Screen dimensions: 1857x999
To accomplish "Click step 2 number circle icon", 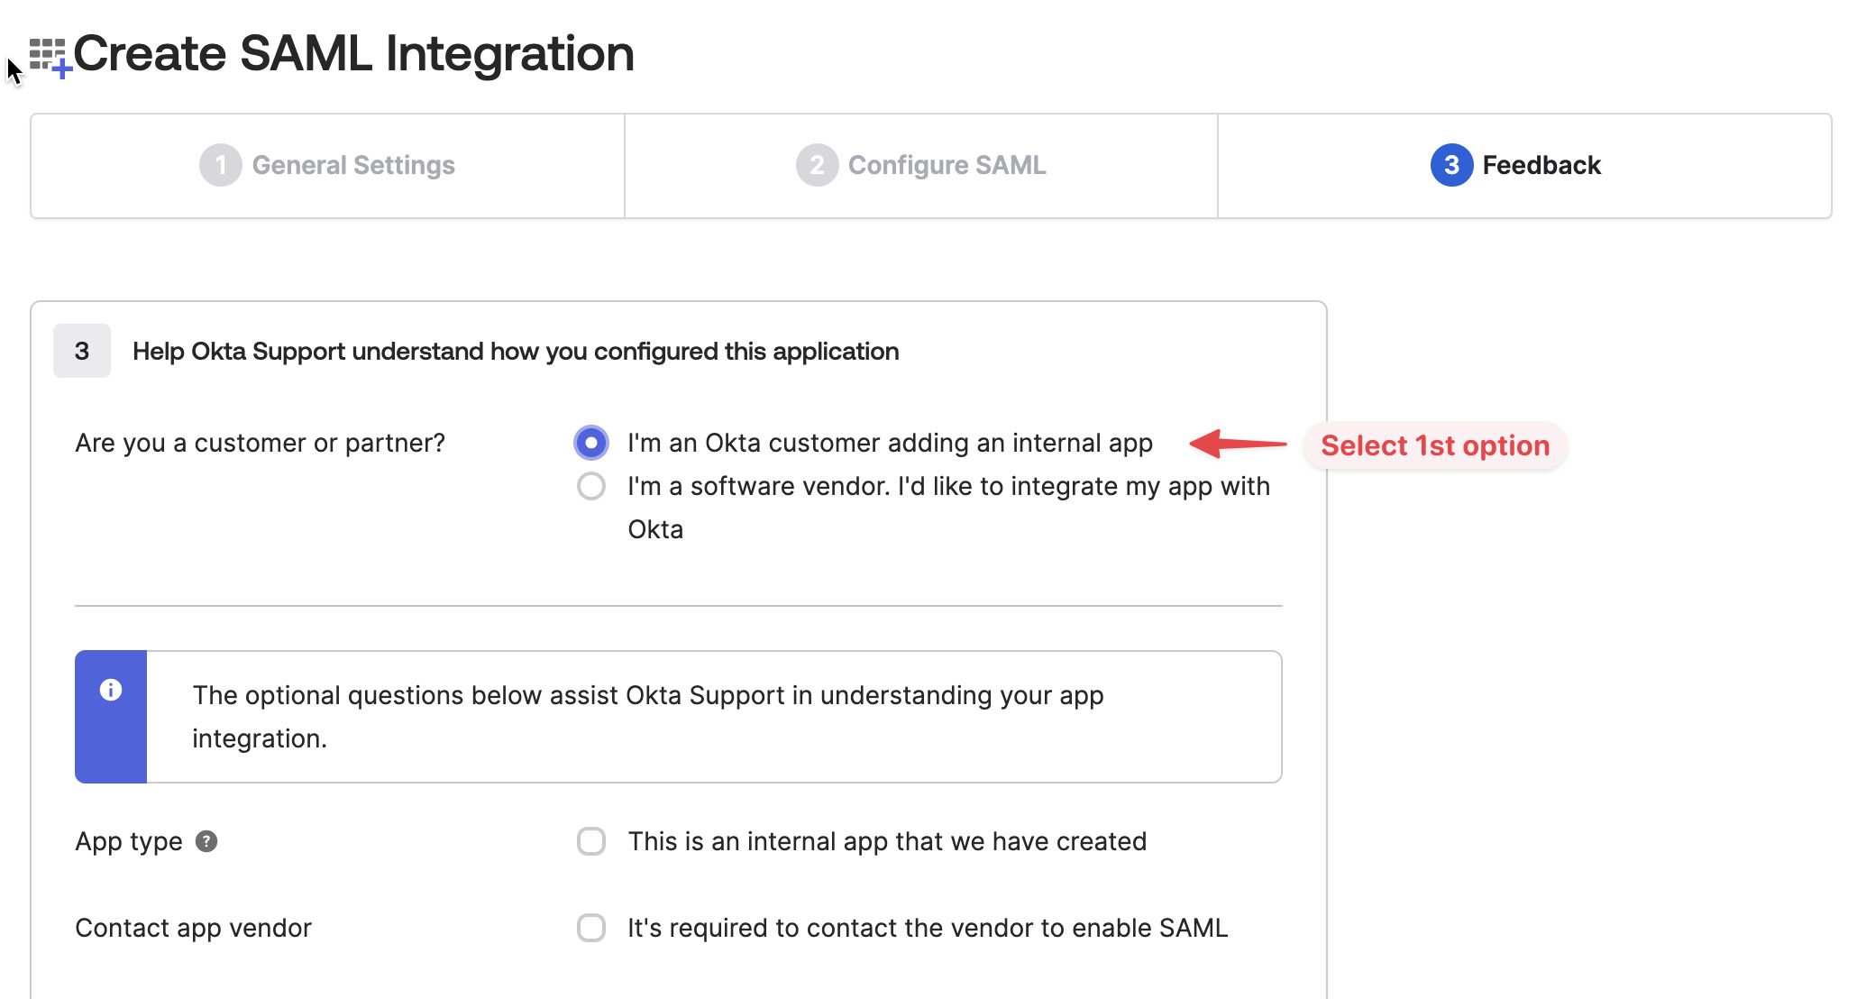I will click(817, 165).
